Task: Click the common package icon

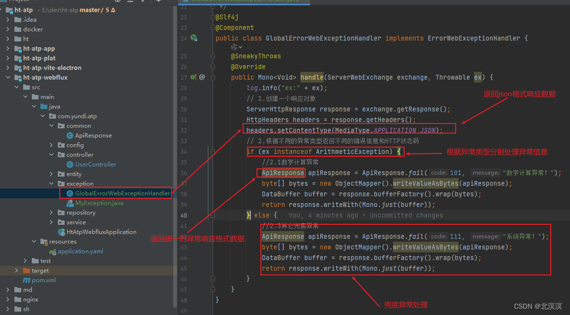Action: pos(61,126)
